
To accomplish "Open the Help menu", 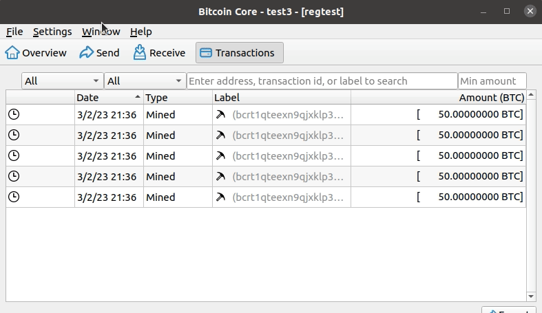I will [x=141, y=32].
